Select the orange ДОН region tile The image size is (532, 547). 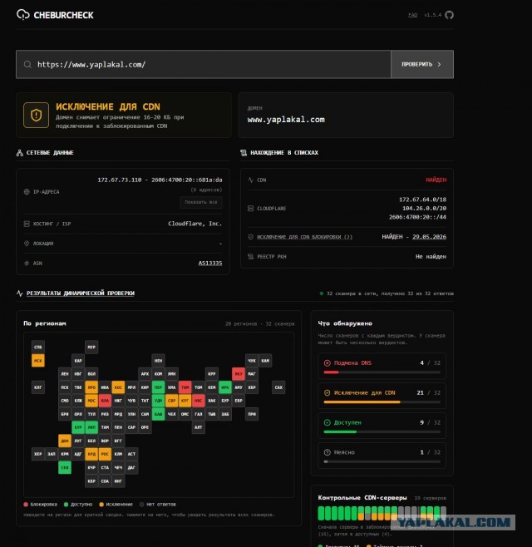click(x=65, y=441)
